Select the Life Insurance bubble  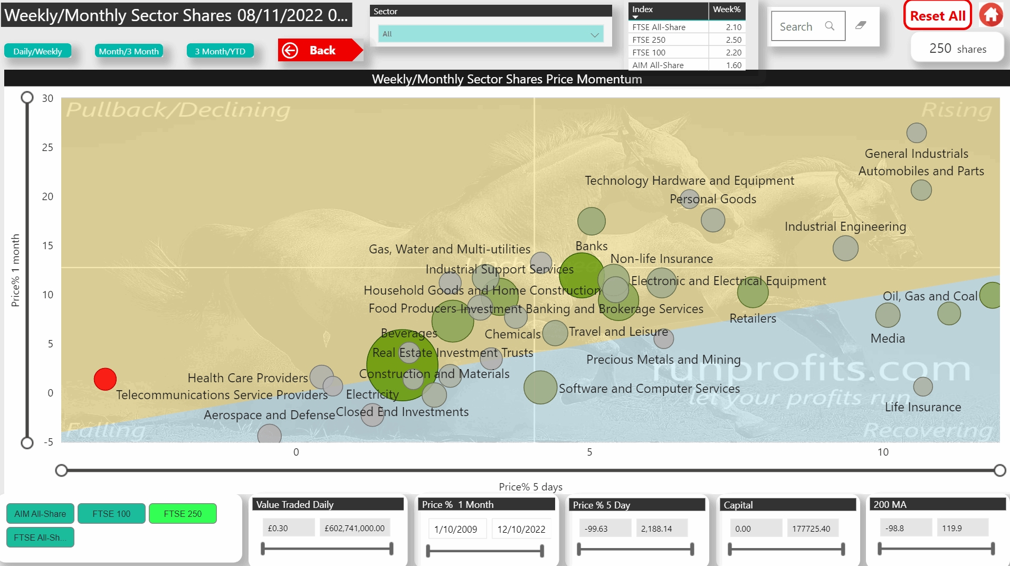(923, 386)
